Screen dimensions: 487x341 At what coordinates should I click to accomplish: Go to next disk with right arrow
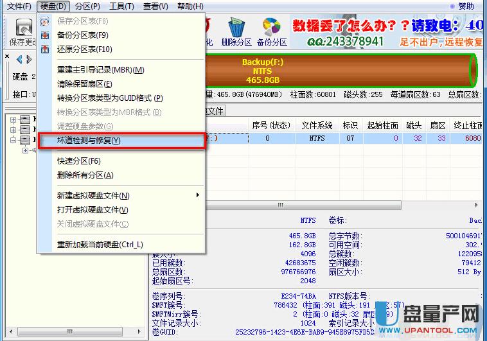pos(29,60)
